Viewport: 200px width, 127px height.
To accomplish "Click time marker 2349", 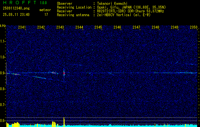I will tap(175, 27).
